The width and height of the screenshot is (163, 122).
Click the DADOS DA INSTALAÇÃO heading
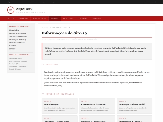(19, 55)
